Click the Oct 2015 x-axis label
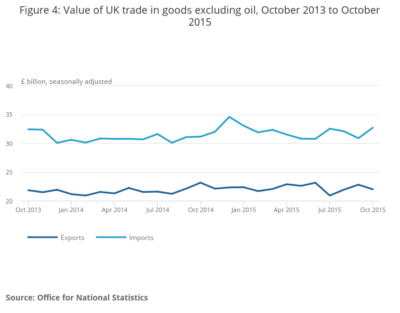400x313 pixels. (373, 210)
